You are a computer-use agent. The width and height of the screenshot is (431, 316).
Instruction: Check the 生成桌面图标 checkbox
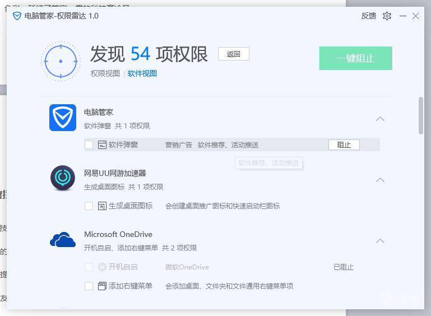(89, 206)
